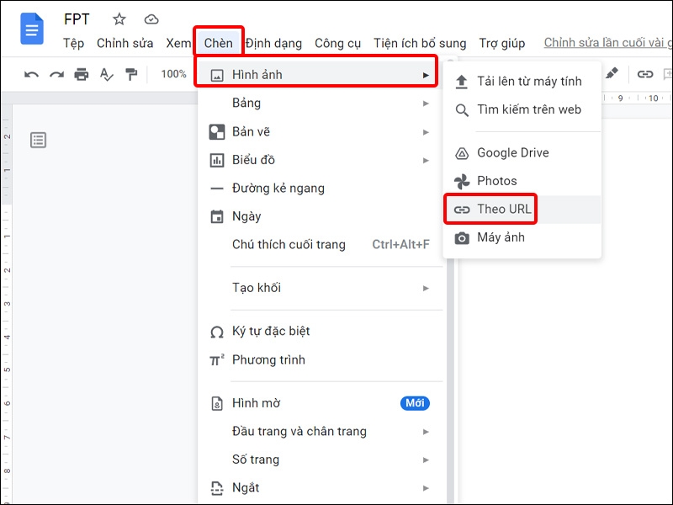This screenshot has width=673, height=505.
Task: Click the insert link icon in toolbar
Action: coord(644,74)
